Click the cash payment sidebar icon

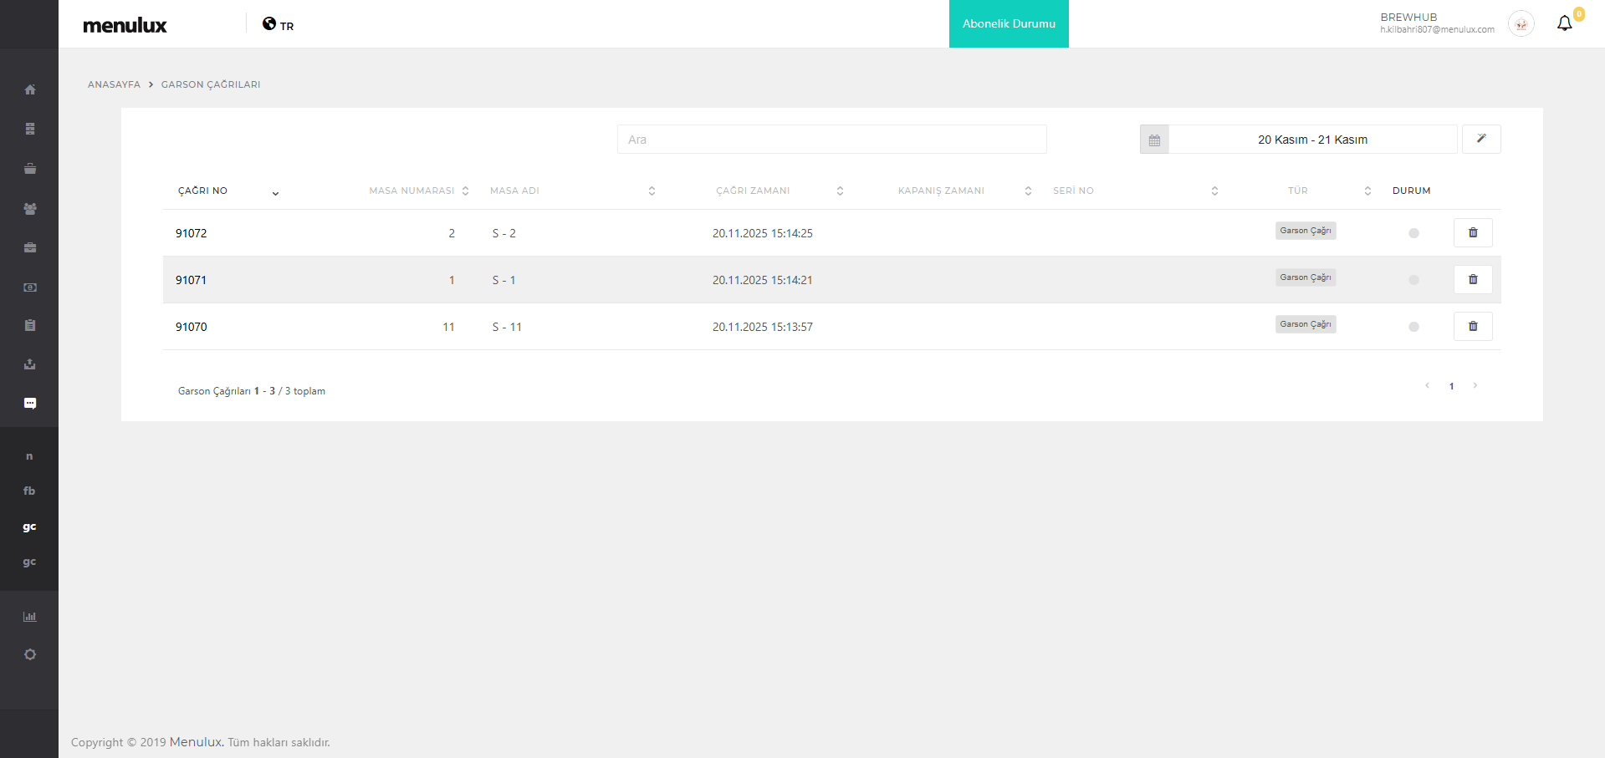(30, 287)
